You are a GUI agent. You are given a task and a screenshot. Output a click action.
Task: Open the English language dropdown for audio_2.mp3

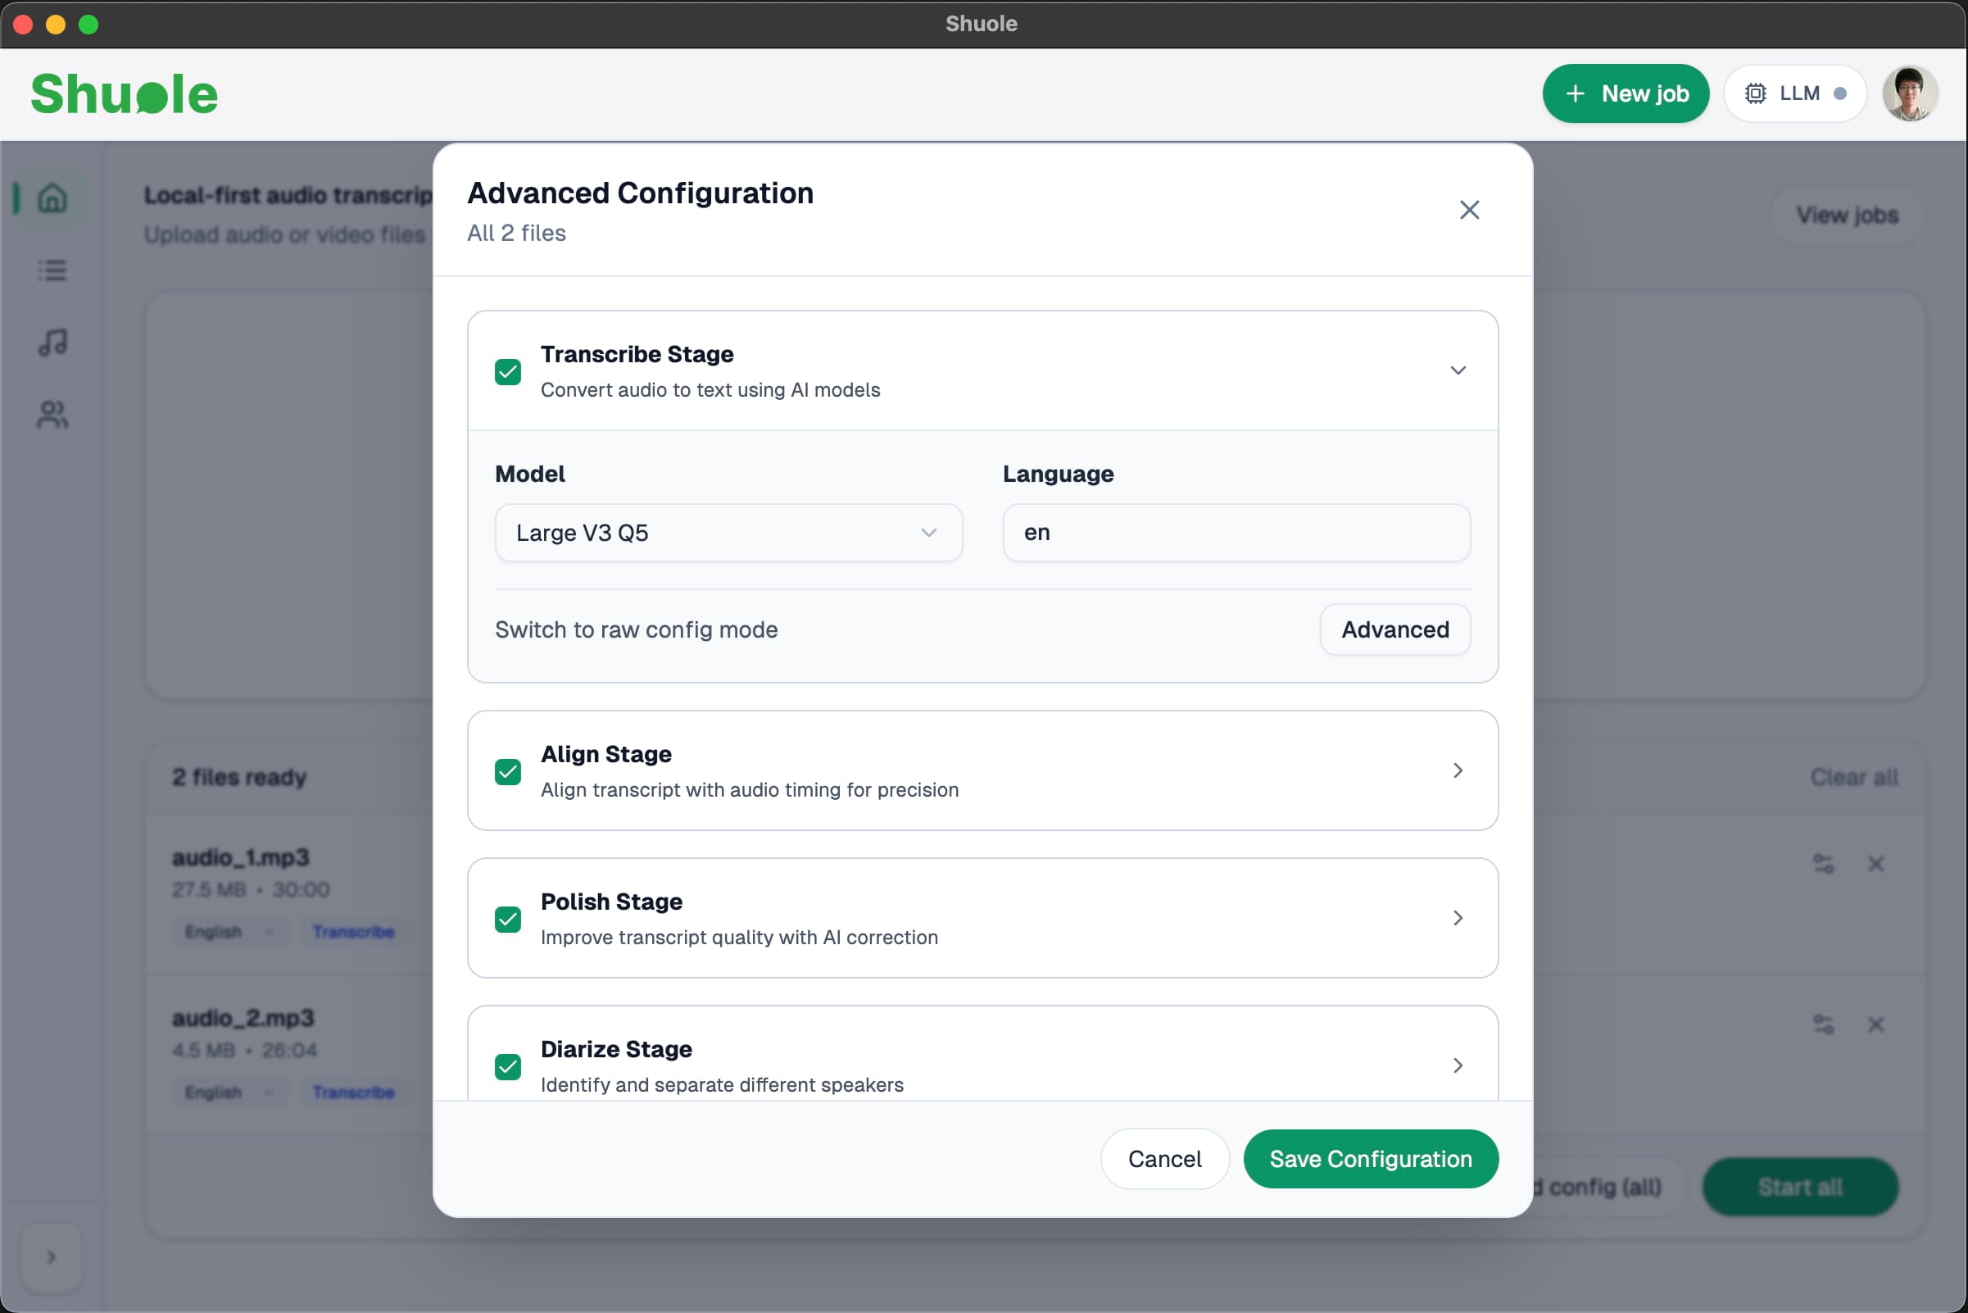pyautogui.click(x=228, y=1093)
